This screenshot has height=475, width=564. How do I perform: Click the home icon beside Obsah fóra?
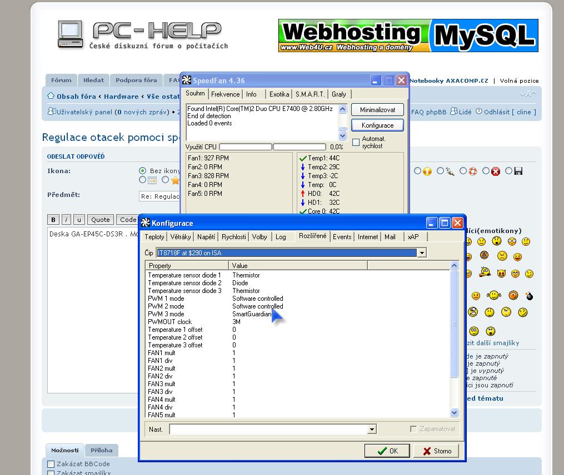[51, 96]
